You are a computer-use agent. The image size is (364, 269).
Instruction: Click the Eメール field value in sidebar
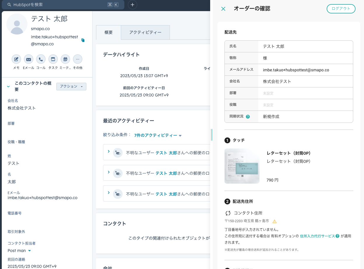(x=43, y=198)
